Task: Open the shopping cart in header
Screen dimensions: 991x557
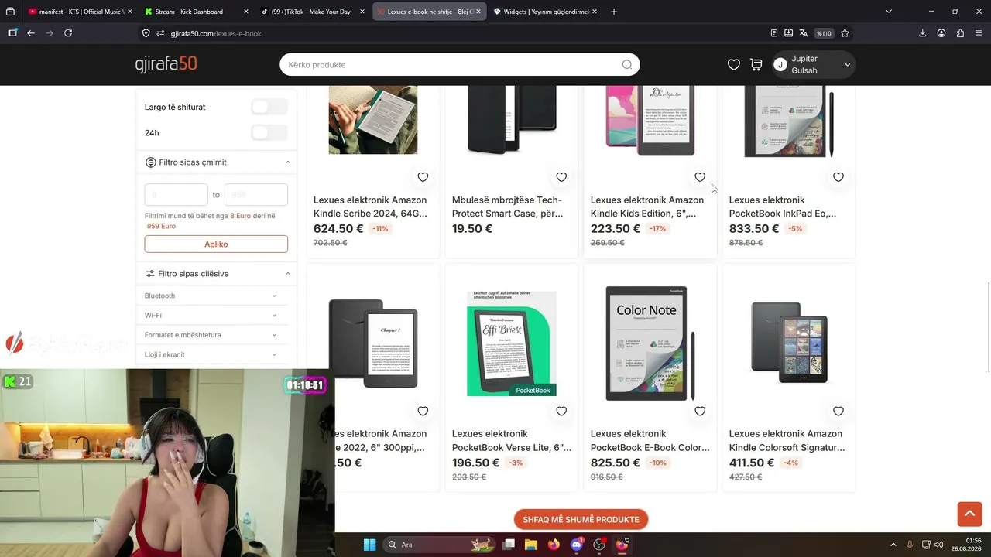Action: point(756,65)
